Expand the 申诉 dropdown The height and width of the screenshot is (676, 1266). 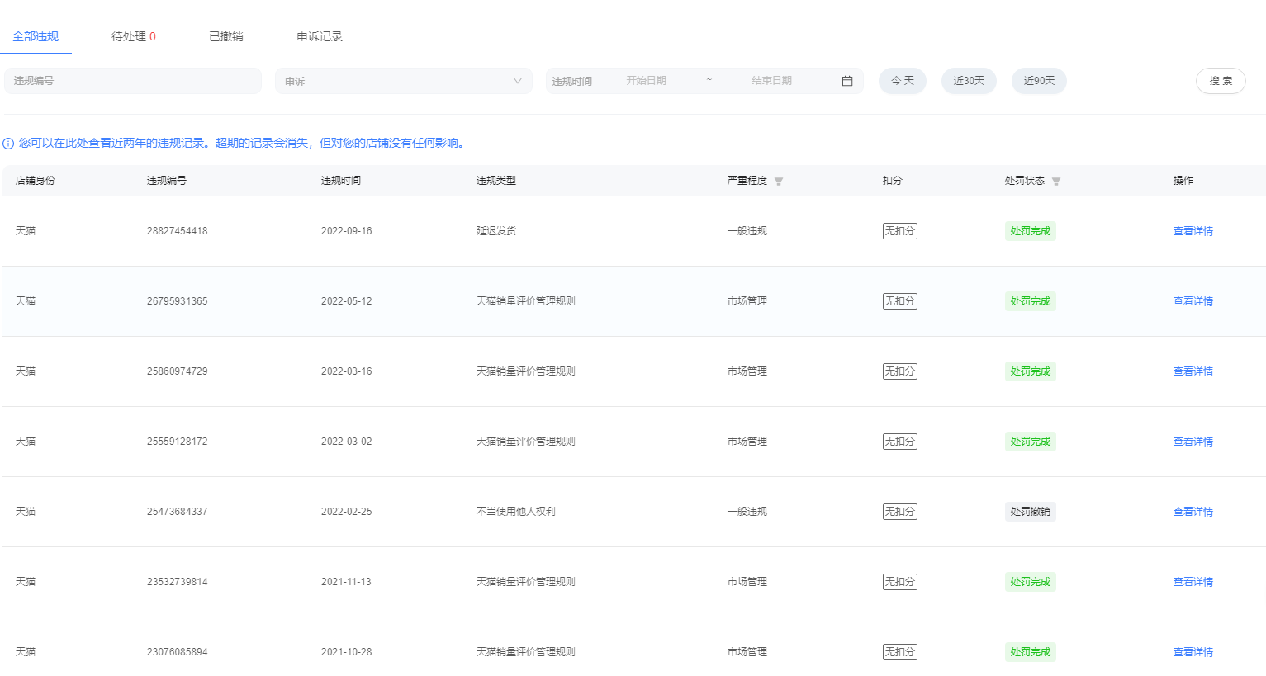404,81
